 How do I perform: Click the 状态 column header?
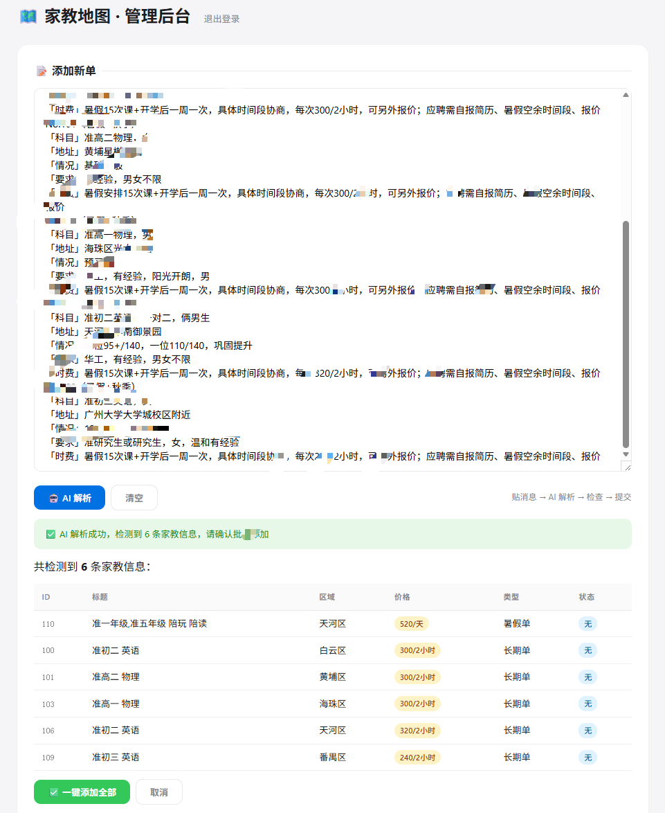point(587,598)
